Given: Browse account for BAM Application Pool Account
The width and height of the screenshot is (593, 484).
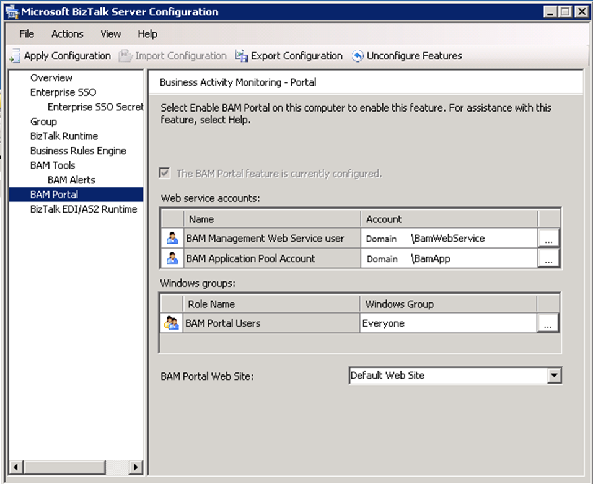Looking at the screenshot, I should coord(548,259).
